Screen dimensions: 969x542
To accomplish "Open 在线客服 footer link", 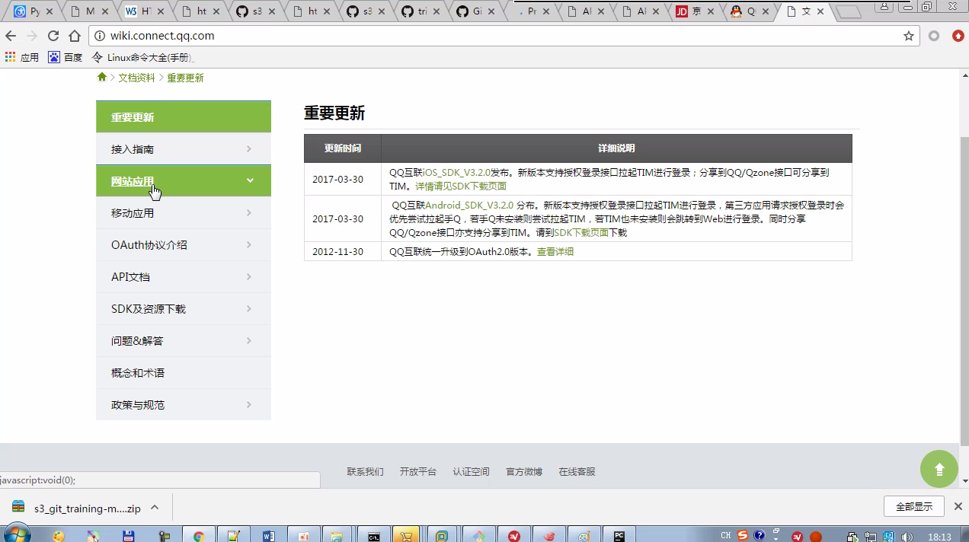I will 577,472.
